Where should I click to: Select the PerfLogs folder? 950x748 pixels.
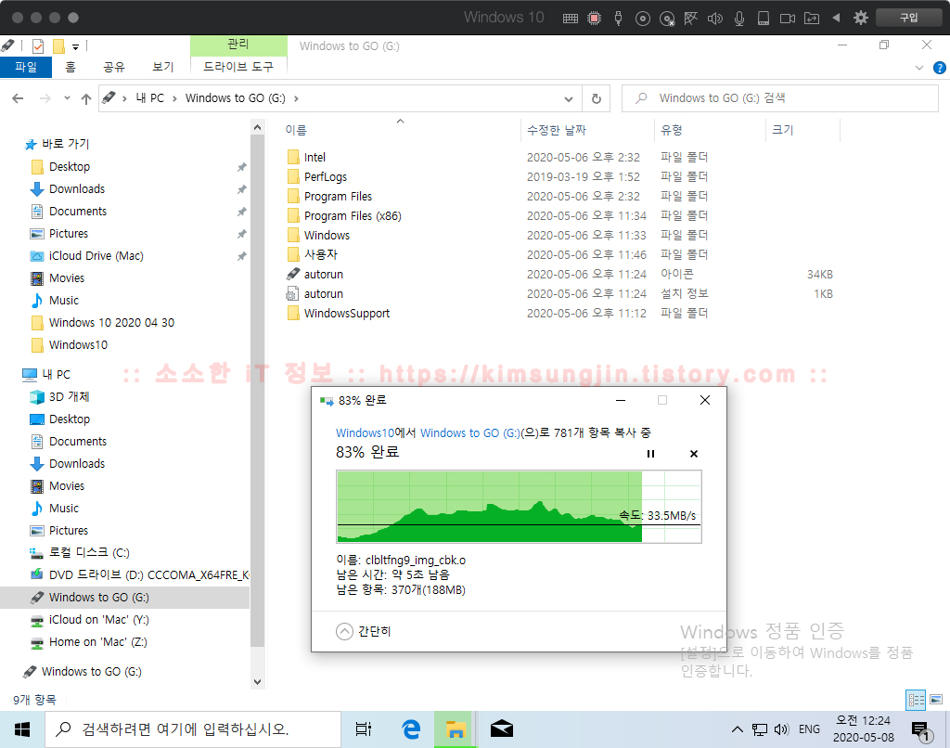(326, 177)
